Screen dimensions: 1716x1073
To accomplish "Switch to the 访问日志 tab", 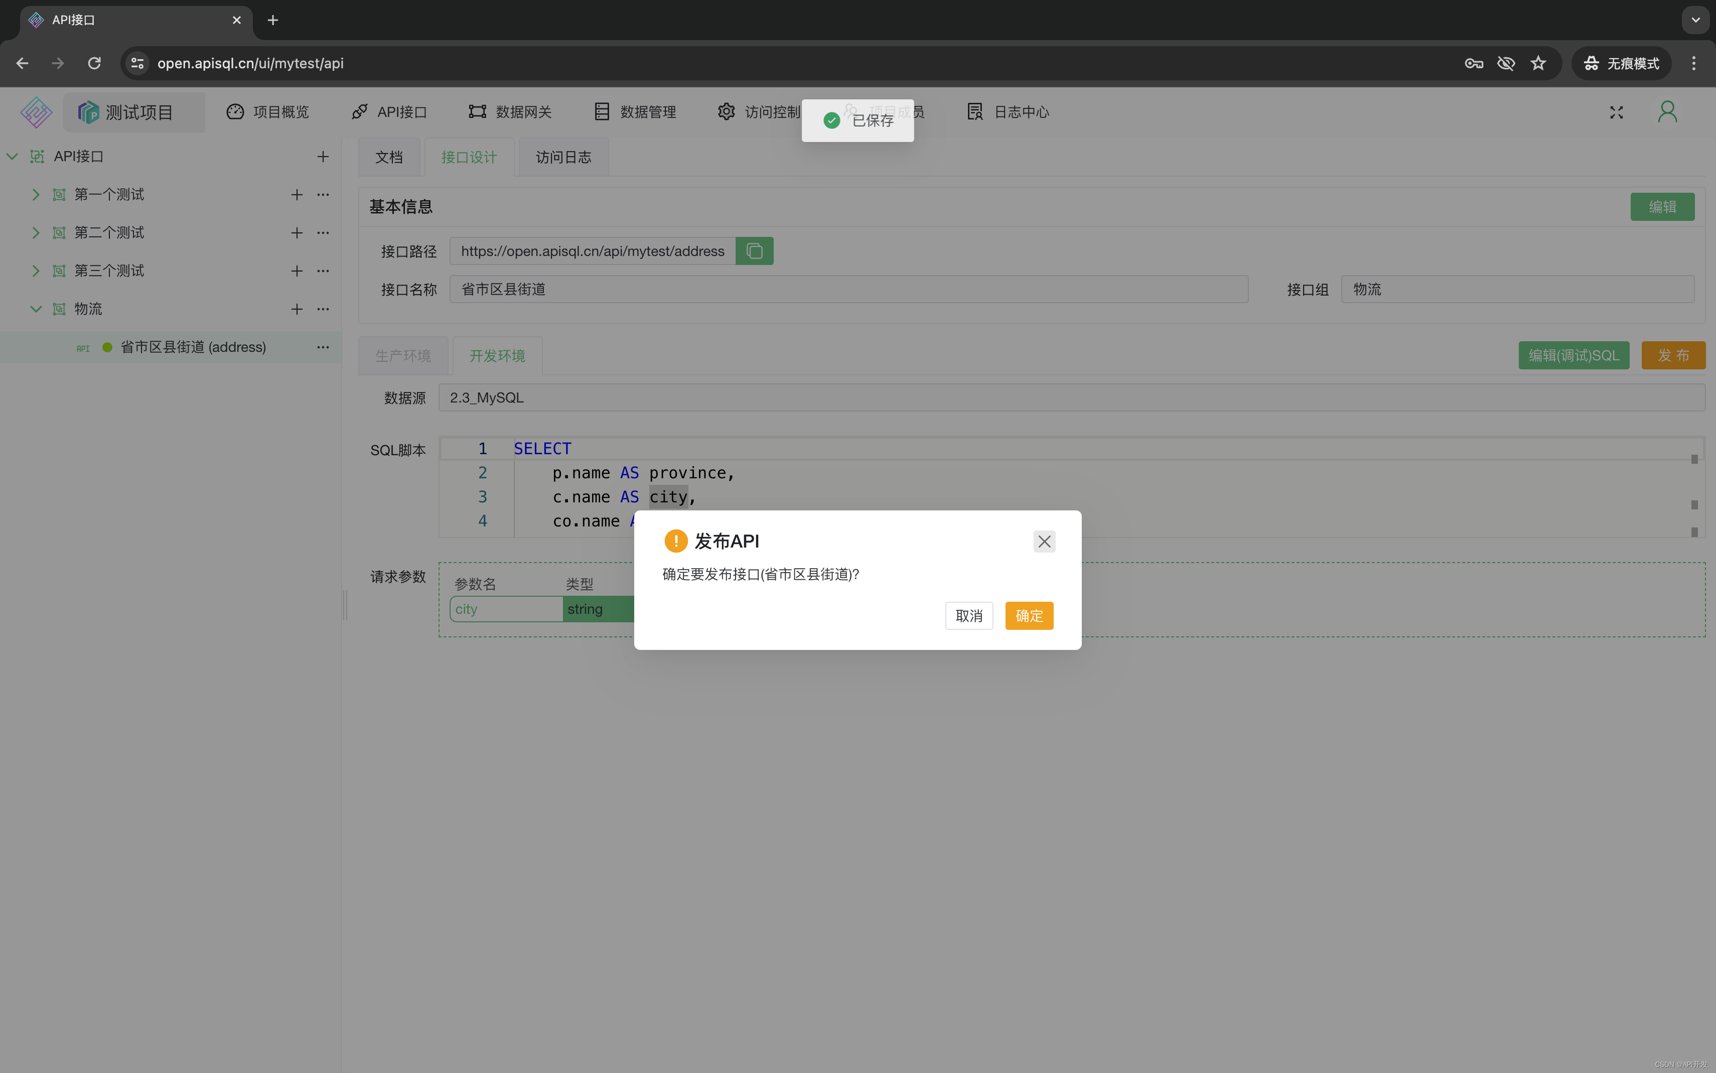I will pos(563,157).
